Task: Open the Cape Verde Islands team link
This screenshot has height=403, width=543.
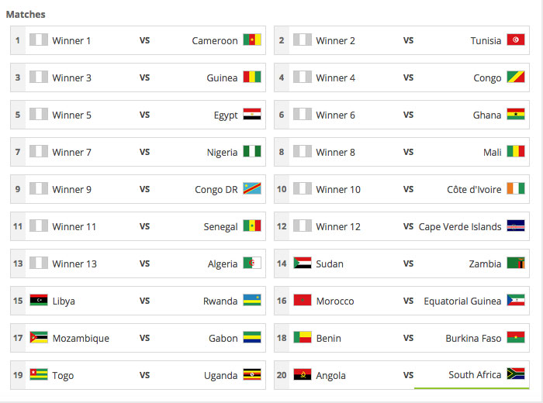Action: pos(460,226)
